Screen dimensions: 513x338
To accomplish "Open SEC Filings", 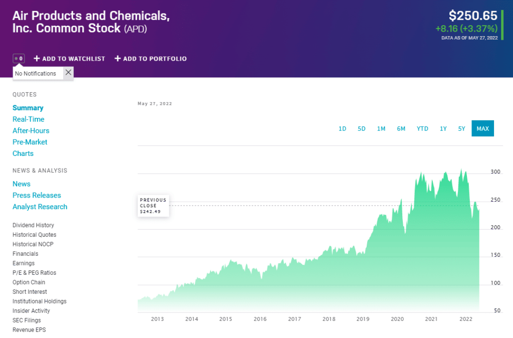I will (27, 320).
